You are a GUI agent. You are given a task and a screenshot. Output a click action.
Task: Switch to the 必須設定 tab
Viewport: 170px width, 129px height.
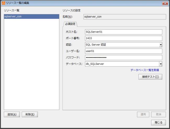[x=70, y=24]
